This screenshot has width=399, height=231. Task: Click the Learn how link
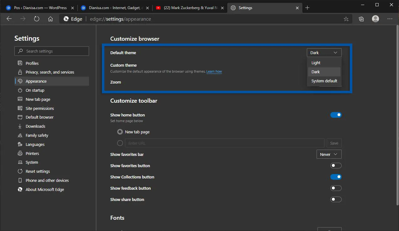[214, 71]
